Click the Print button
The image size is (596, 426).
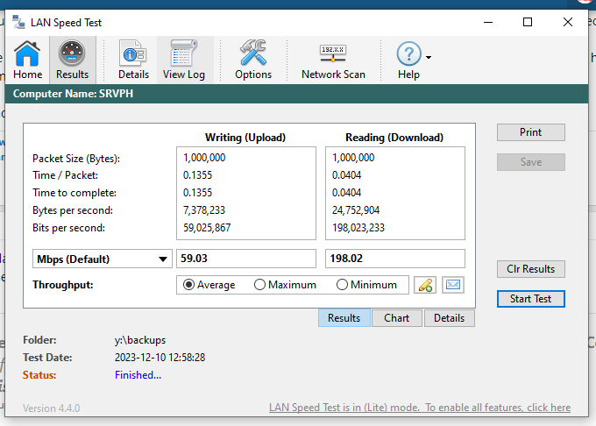[530, 132]
